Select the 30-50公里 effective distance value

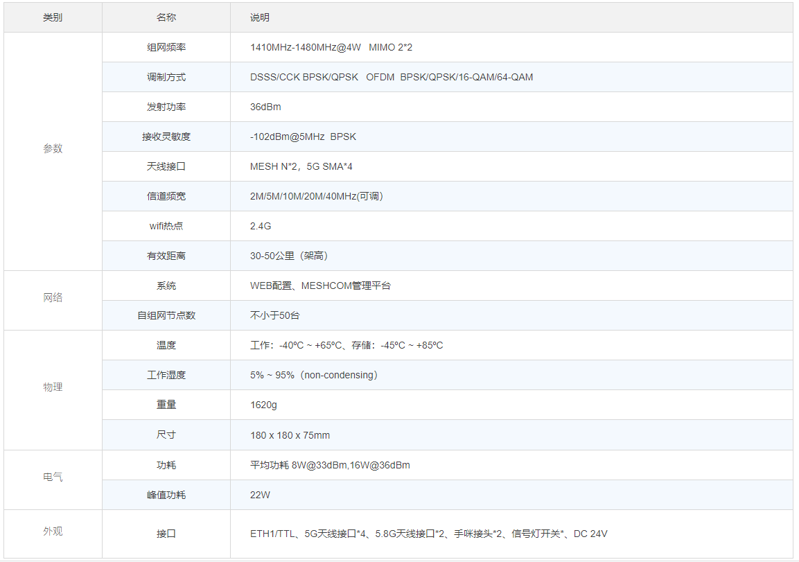[x=289, y=256]
